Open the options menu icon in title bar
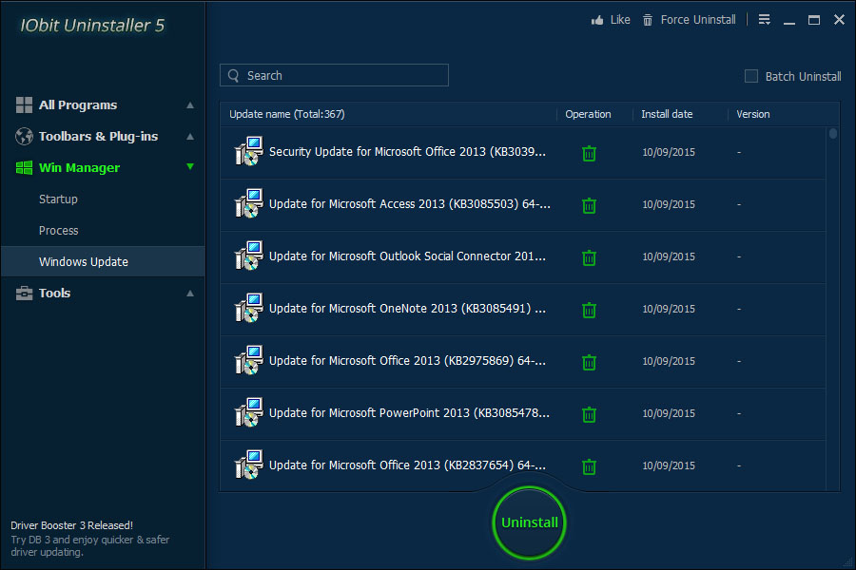 click(x=764, y=20)
